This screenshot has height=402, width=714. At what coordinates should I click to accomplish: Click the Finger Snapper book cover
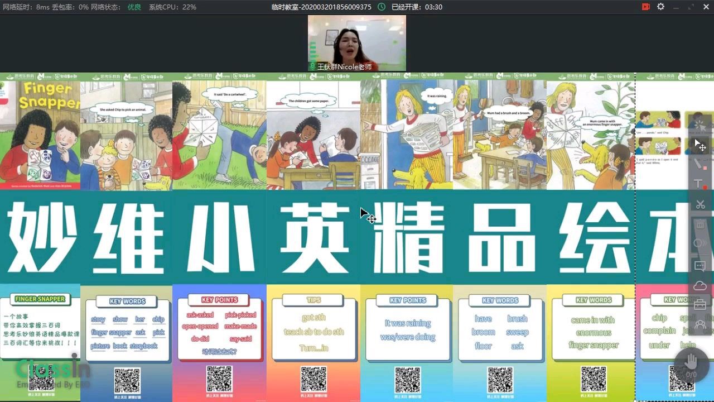click(40, 135)
